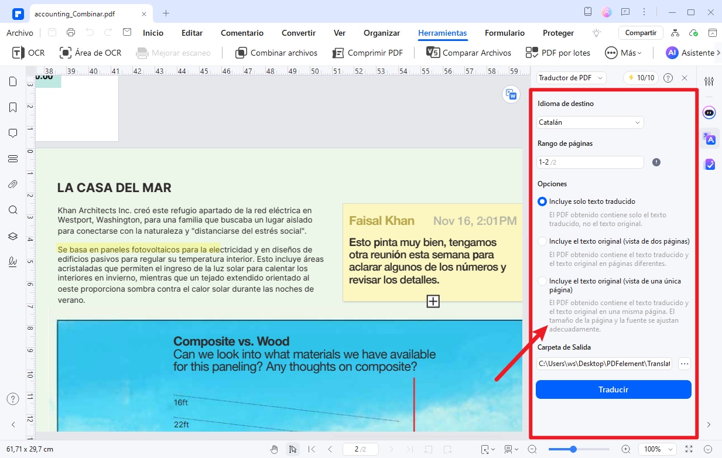Open the fit page mode dropdown
The height and width of the screenshot is (458, 722).
coord(487,449)
